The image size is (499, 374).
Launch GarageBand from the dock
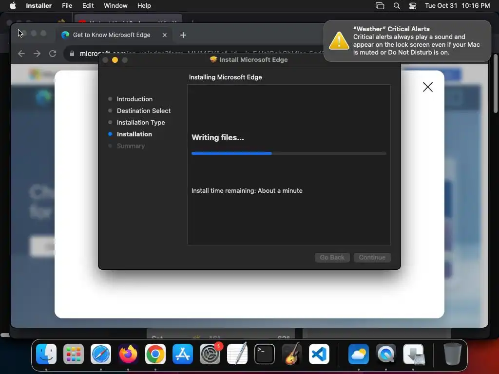[x=292, y=354]
